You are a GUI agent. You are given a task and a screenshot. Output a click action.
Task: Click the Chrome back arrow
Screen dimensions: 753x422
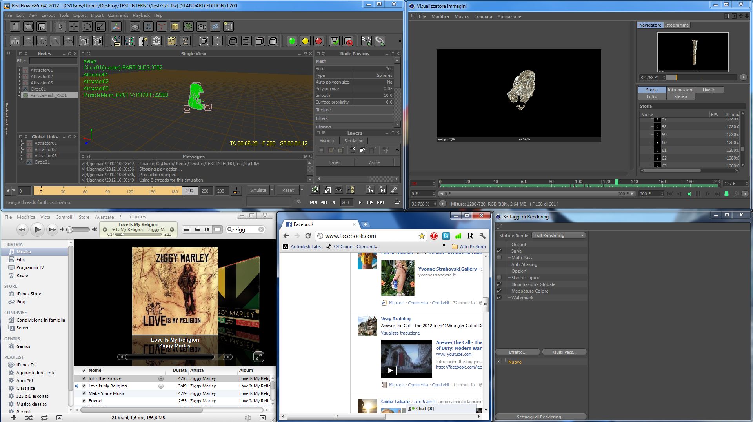click(x=286, y=236)
